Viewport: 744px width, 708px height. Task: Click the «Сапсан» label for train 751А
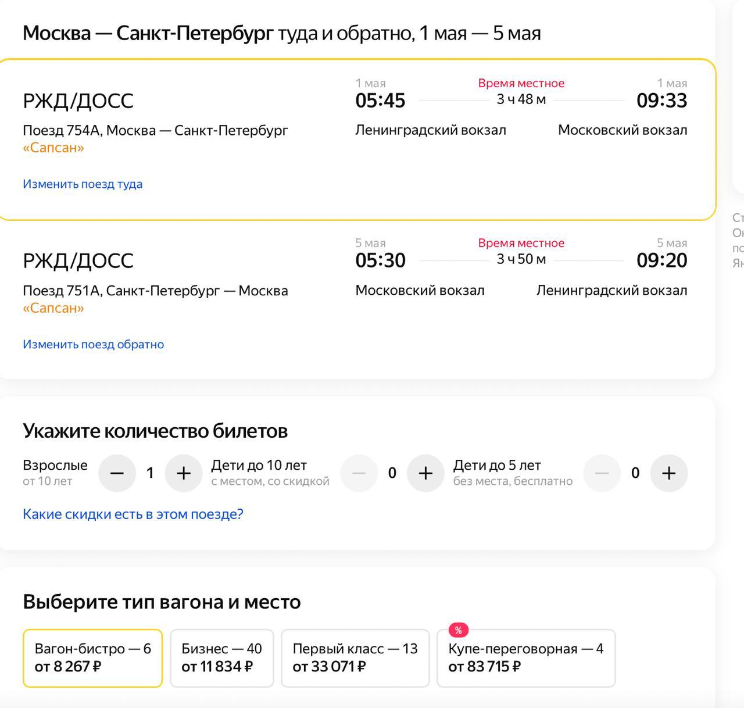(53, 308)
